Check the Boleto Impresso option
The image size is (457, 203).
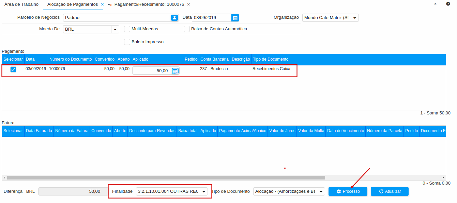[x=127, y=42]
